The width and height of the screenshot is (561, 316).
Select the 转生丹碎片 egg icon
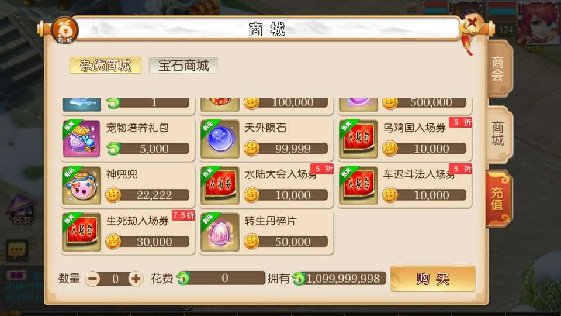[x=220, y=232]
